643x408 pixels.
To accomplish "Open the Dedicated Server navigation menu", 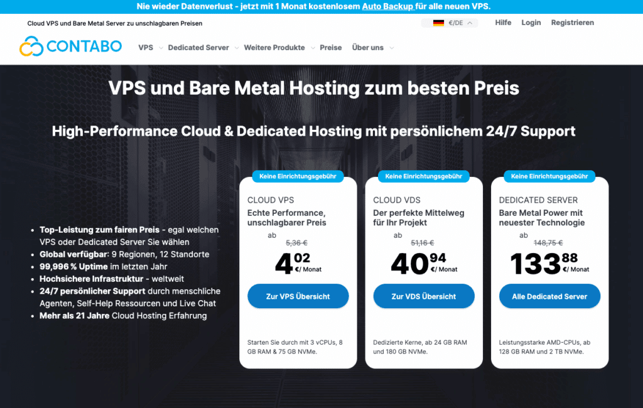I will pos(198,48).
